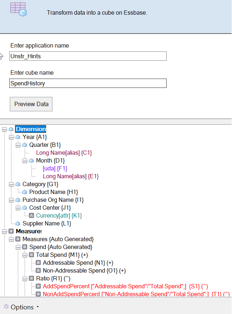Collapse the Month {D1} branch
Viewport: 232px width, 314px height.
(x=24, y=161)
